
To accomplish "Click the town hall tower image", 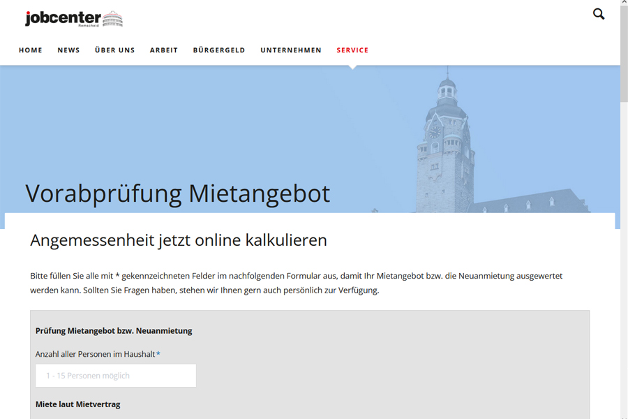I will [445, 147].
